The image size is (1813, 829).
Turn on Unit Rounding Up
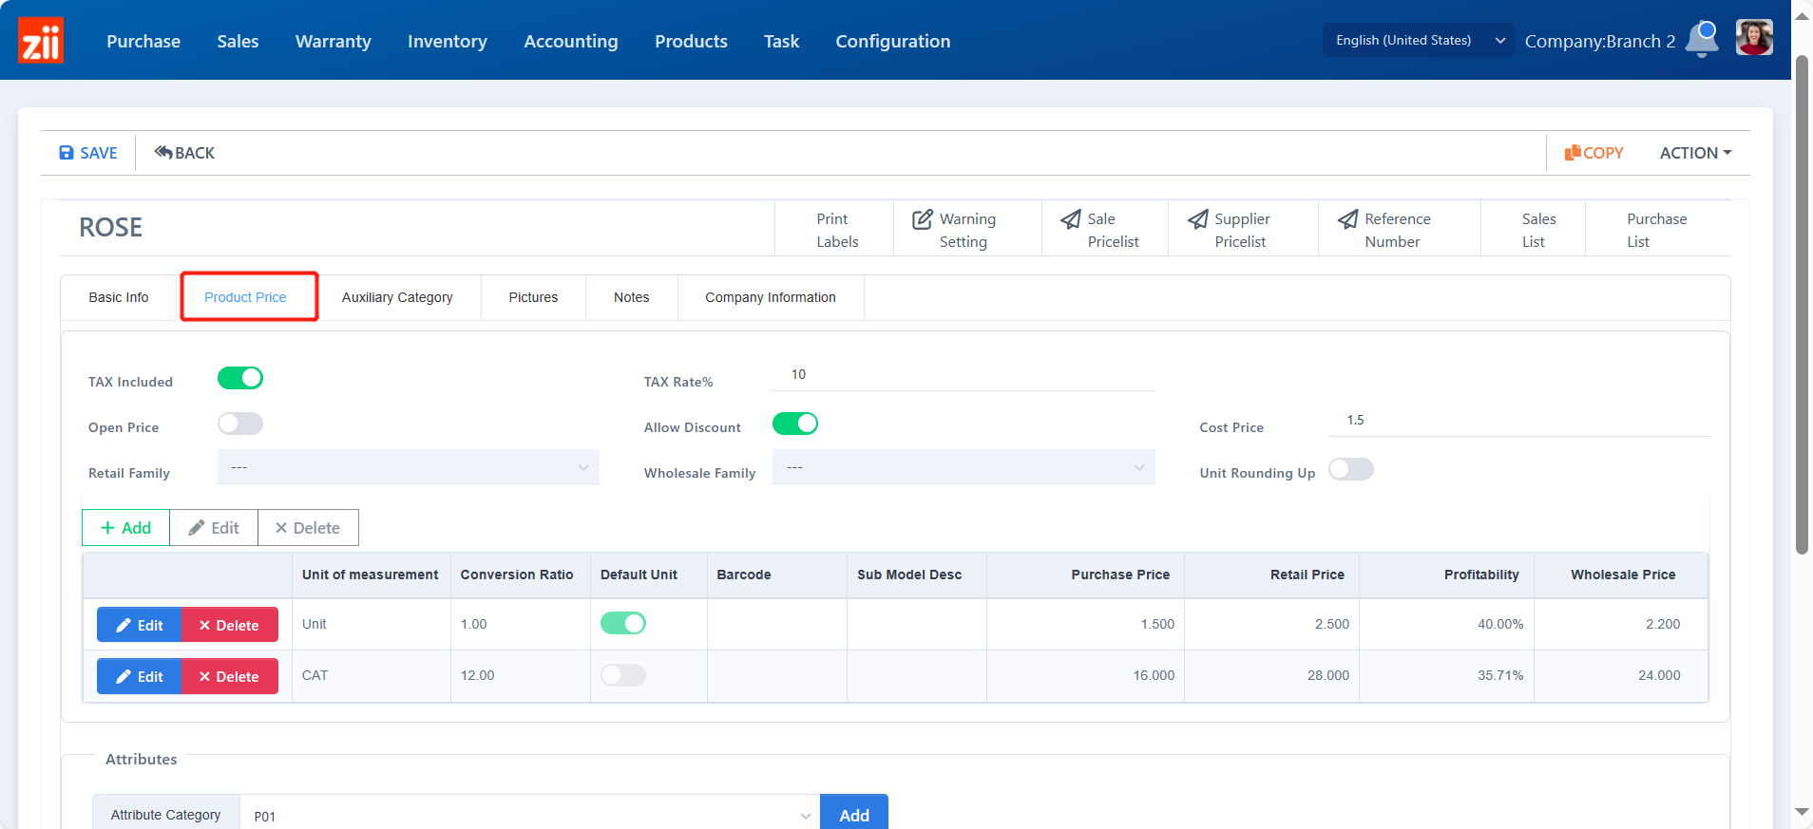(x=1350, y=469)
